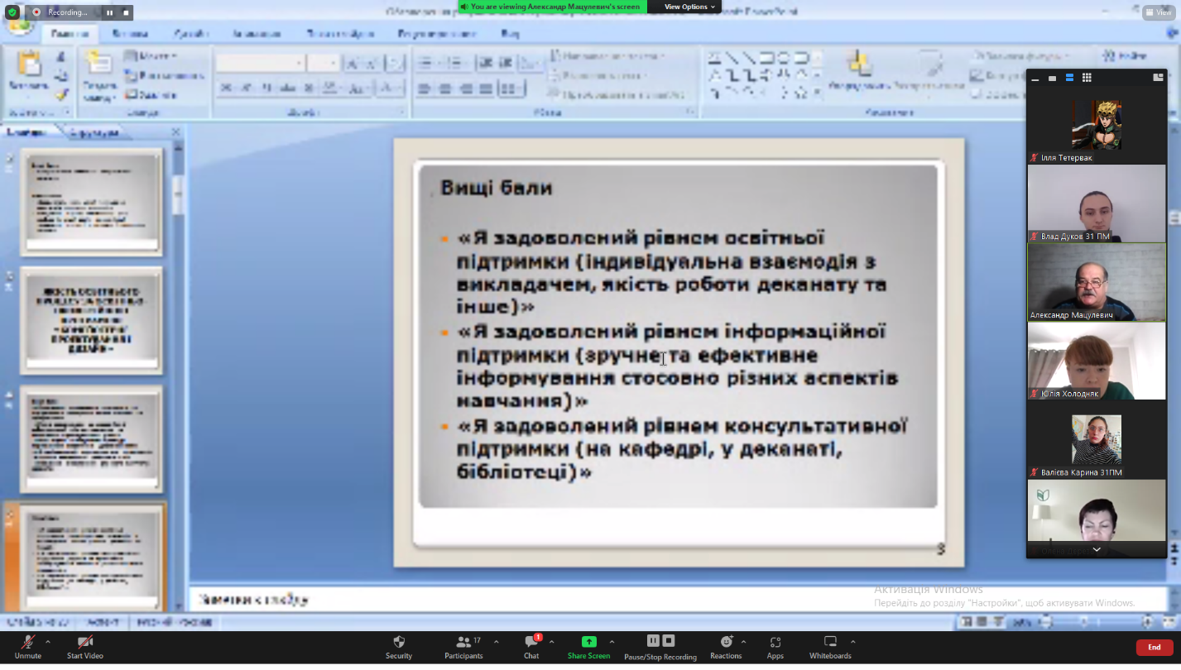Viewport: 1181px width, 670px height.
Task: Click the Clear Formatting icon
Action: [x=396, y=64]
